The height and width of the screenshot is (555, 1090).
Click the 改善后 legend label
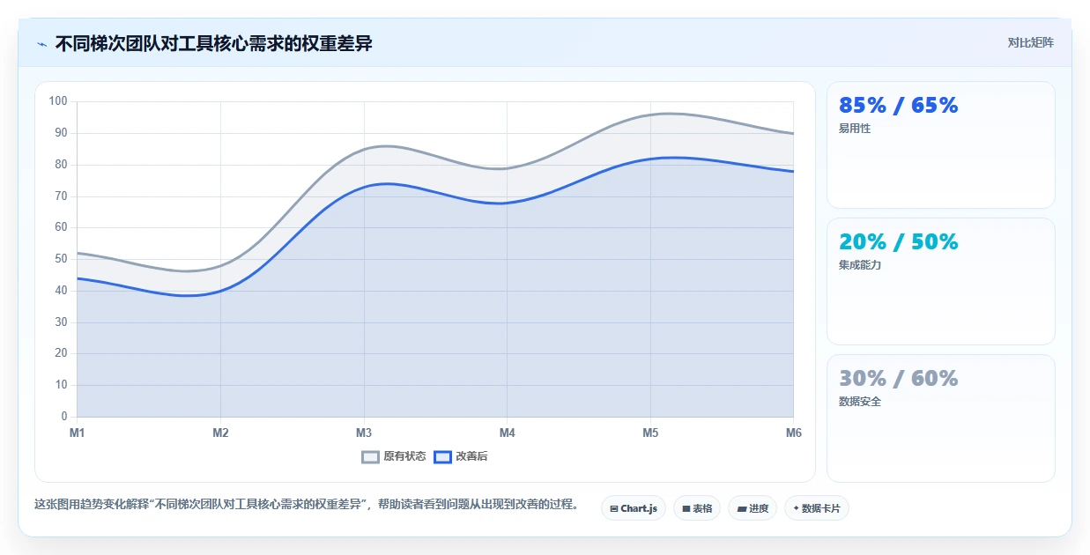click(471, 456)
